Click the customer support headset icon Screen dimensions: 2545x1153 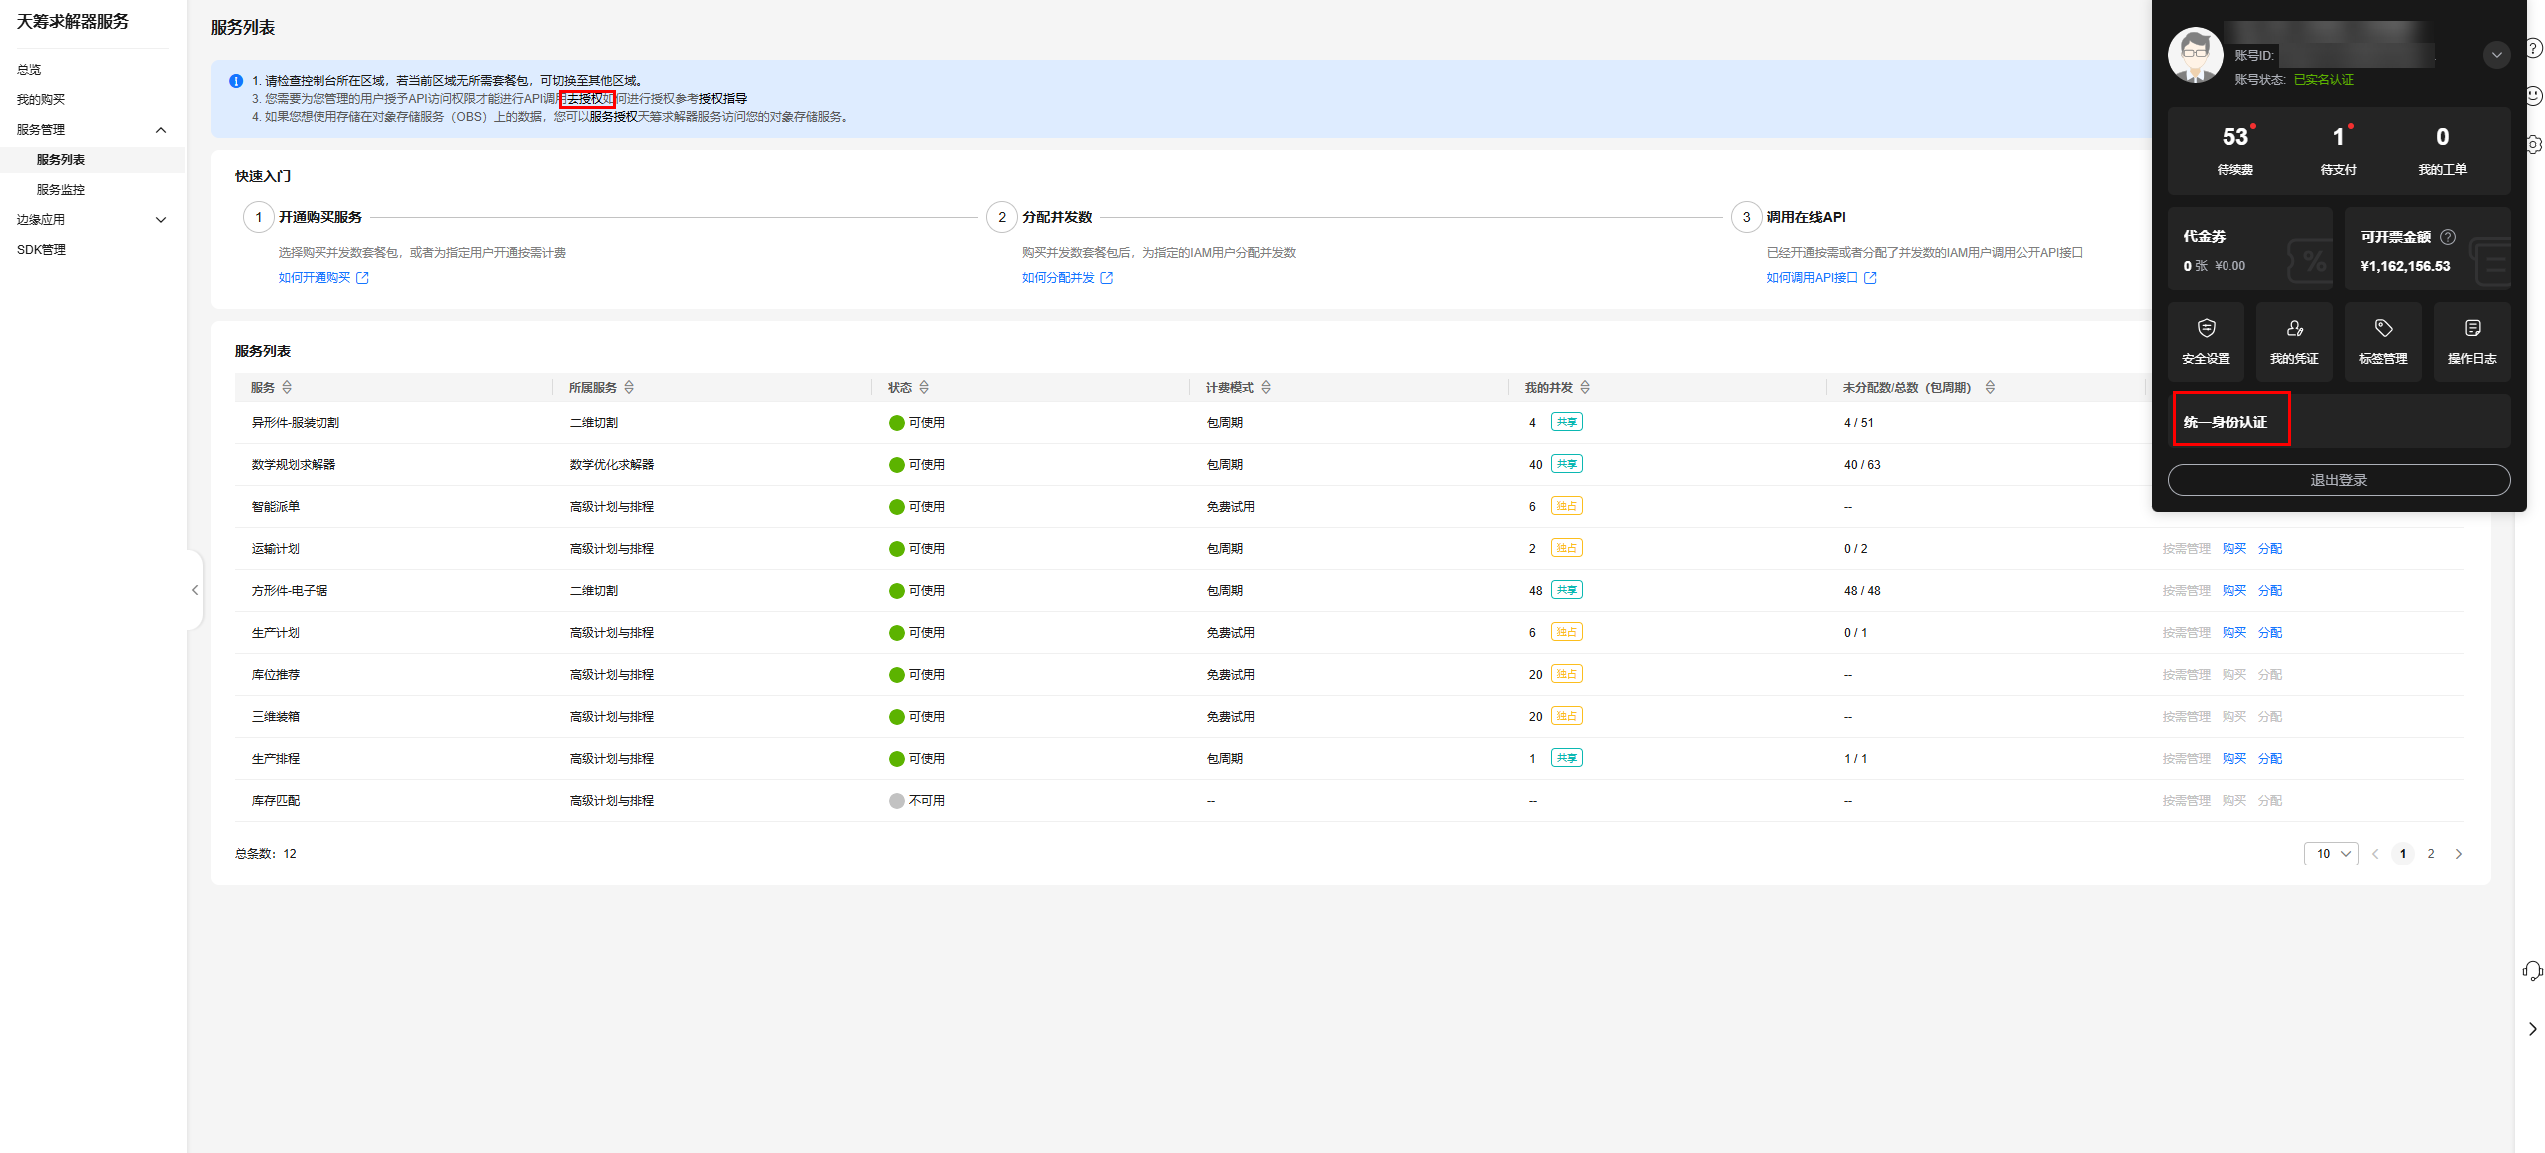point(2532,970)
